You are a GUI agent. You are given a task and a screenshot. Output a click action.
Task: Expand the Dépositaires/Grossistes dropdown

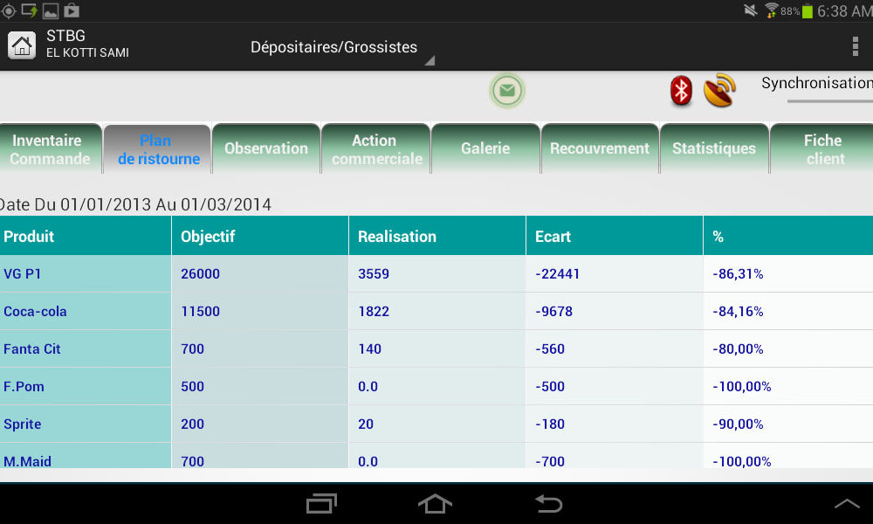coord(340,48)
